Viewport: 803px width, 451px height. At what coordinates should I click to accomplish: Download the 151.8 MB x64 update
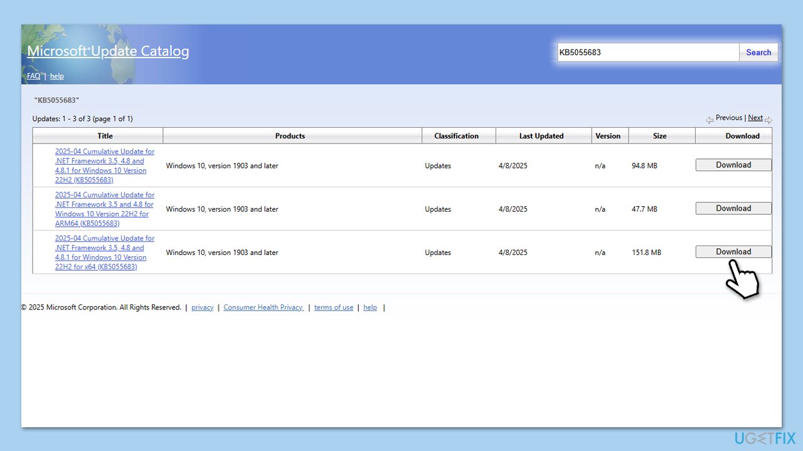[733, 252]
